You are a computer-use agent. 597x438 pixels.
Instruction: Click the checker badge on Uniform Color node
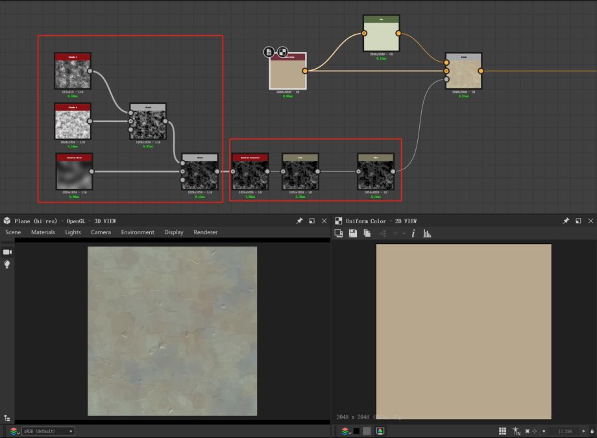point(282,52)
